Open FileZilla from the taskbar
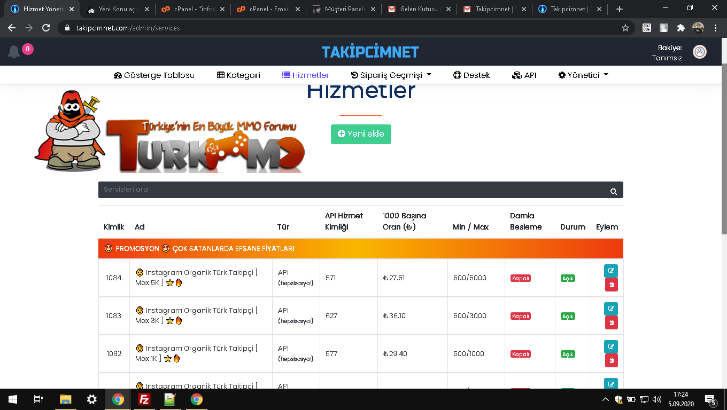Image resolution: width=727 pixels, height=410 pixels. tap(144, 399)
